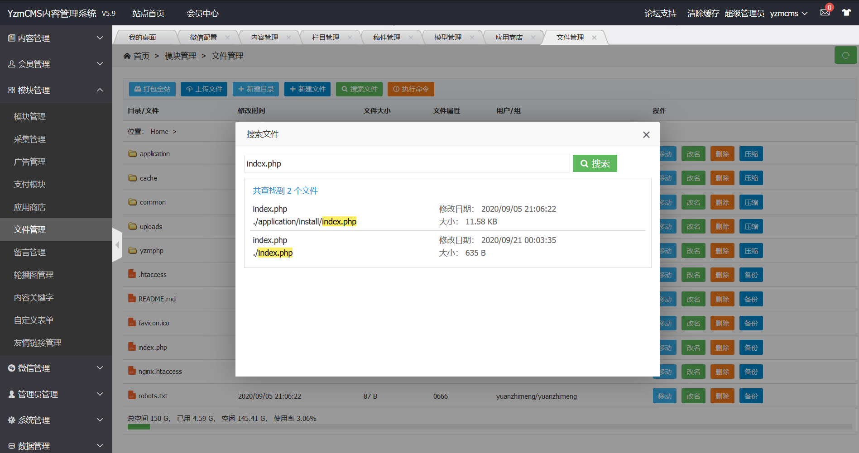
Task: Select 采集管理 in the sidebar menu
Action: tap(30, 139)
